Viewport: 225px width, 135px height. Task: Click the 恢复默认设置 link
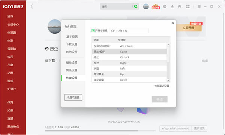[162, 86]
